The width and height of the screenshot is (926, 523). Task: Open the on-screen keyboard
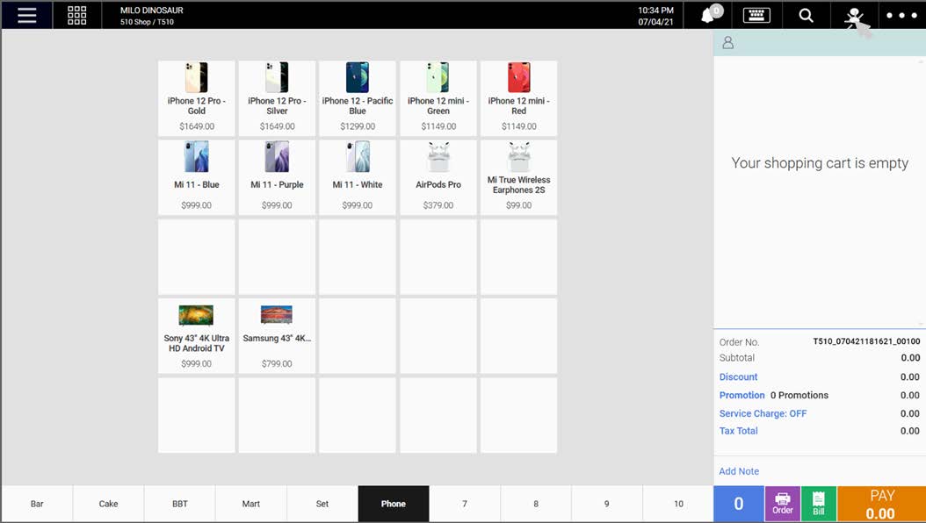756,14
